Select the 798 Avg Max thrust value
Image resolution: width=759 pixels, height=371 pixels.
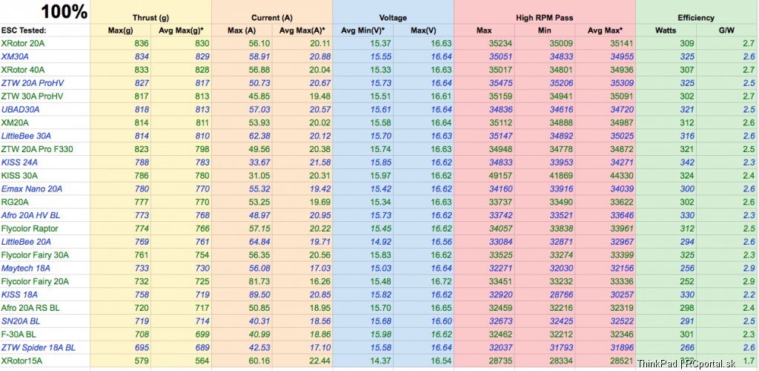(x=203, y=149)
